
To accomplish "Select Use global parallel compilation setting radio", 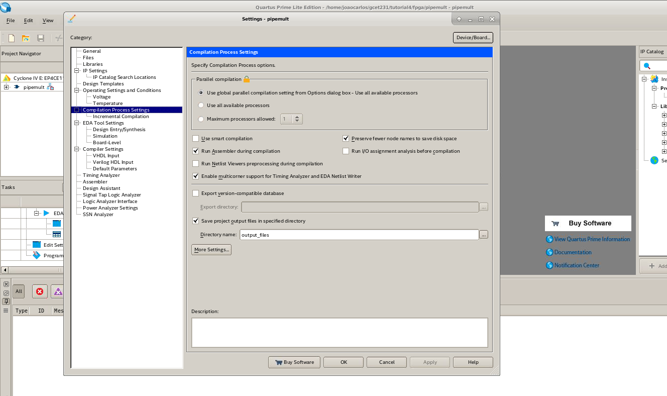I will click(201, 93).
